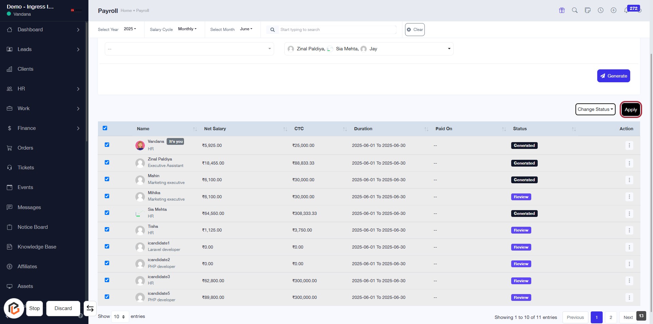Open three-dot action menu for Zinal Paldiya
This screenshot has width=653, height=324.
click(629, 163)
